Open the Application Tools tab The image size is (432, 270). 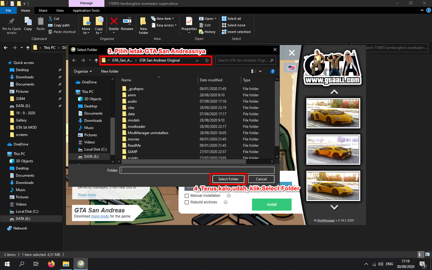(86, 10)
